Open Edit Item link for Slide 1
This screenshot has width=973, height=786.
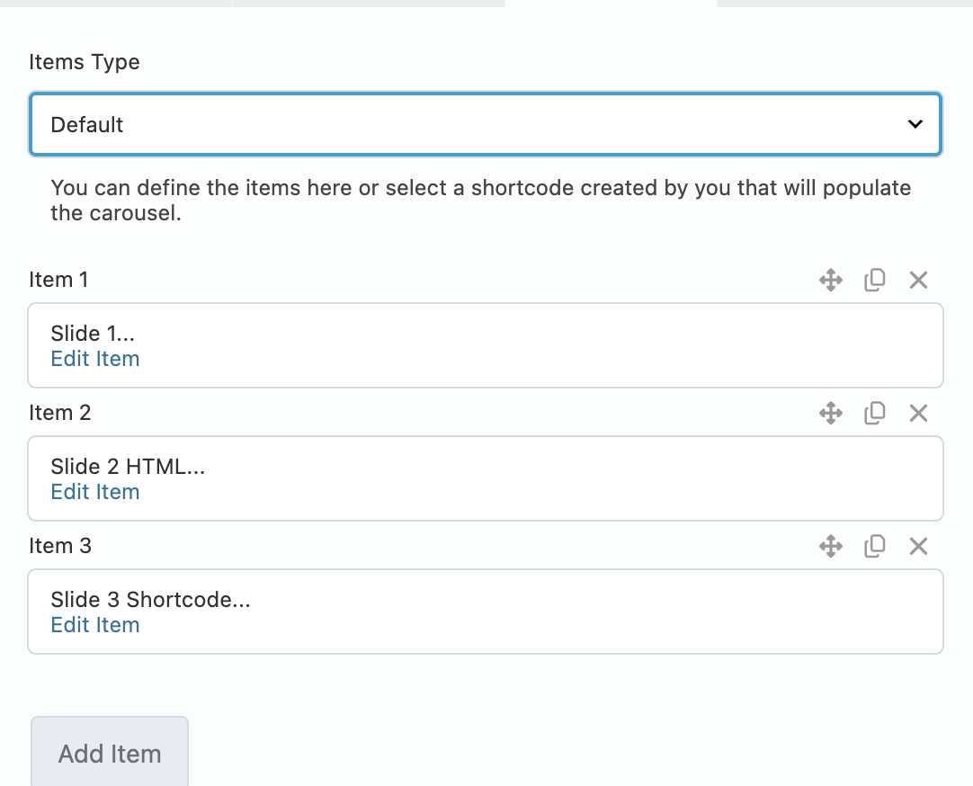[x=95, y=359]
